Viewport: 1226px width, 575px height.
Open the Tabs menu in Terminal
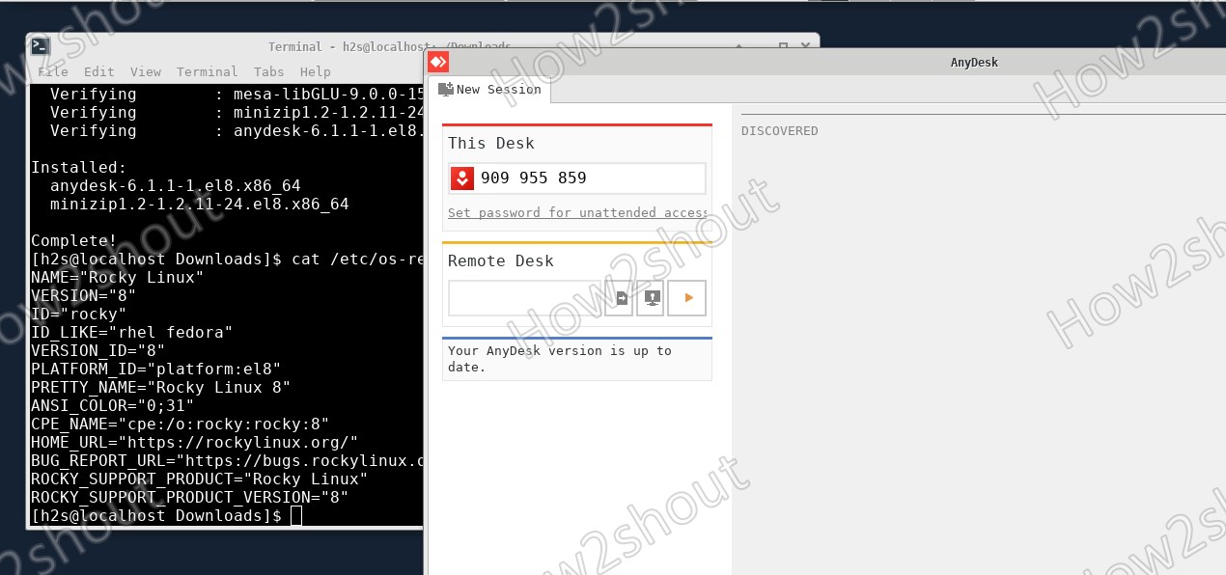(x=268, y=71)
